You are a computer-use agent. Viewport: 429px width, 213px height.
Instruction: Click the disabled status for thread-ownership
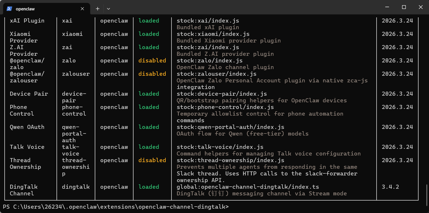point(152,160)
